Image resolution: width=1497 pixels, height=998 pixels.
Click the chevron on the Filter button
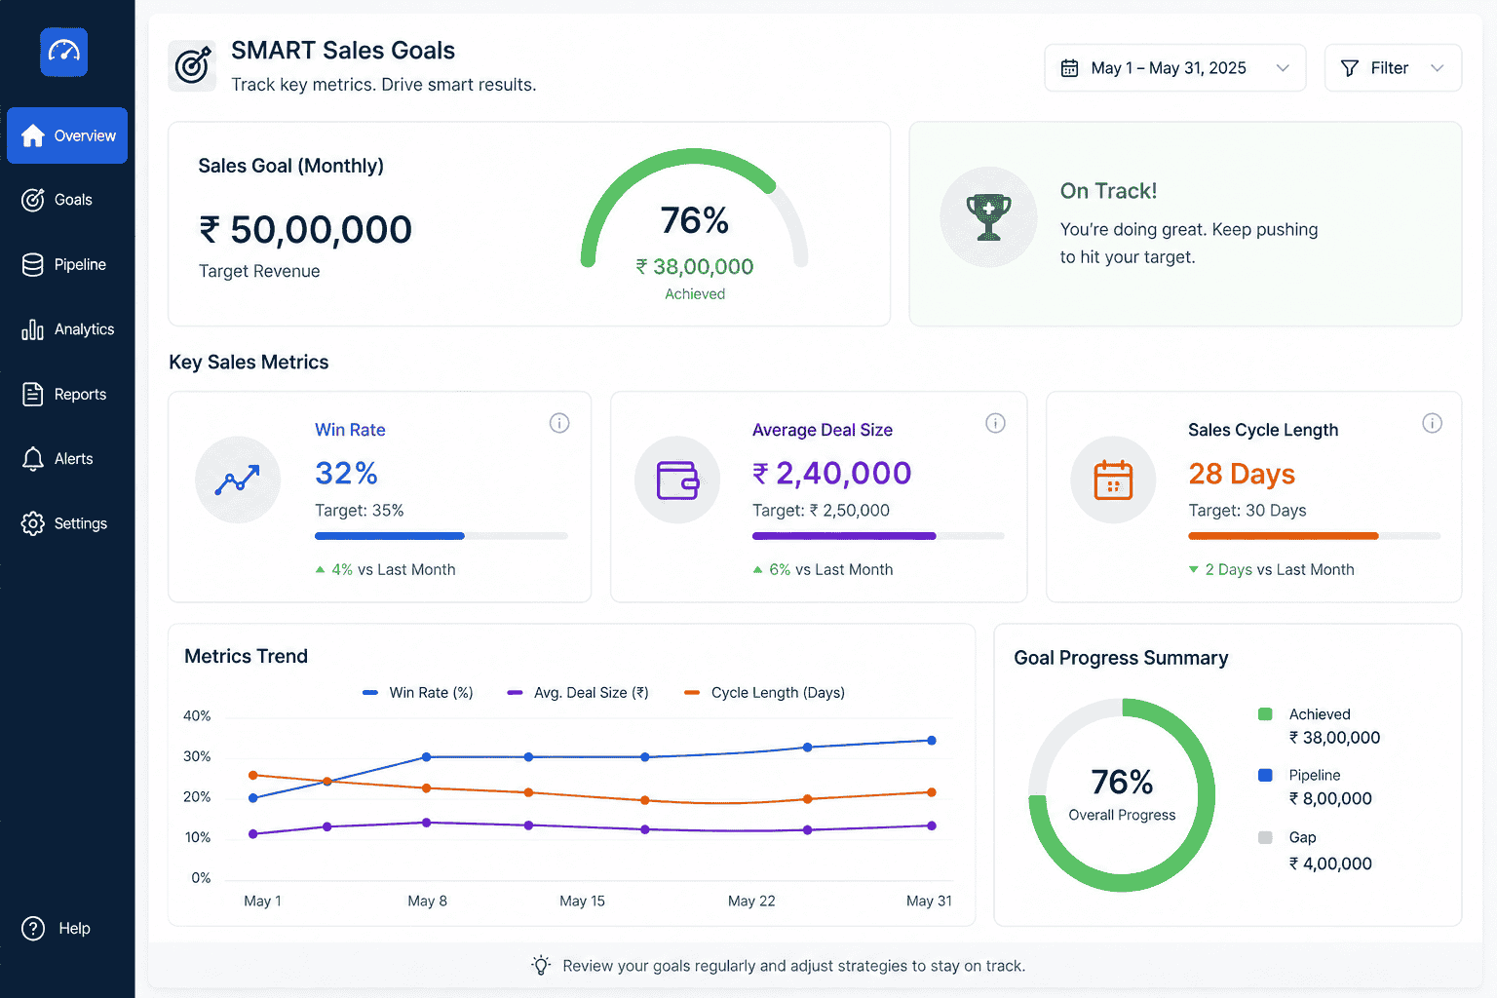[x=1437, y=68]
